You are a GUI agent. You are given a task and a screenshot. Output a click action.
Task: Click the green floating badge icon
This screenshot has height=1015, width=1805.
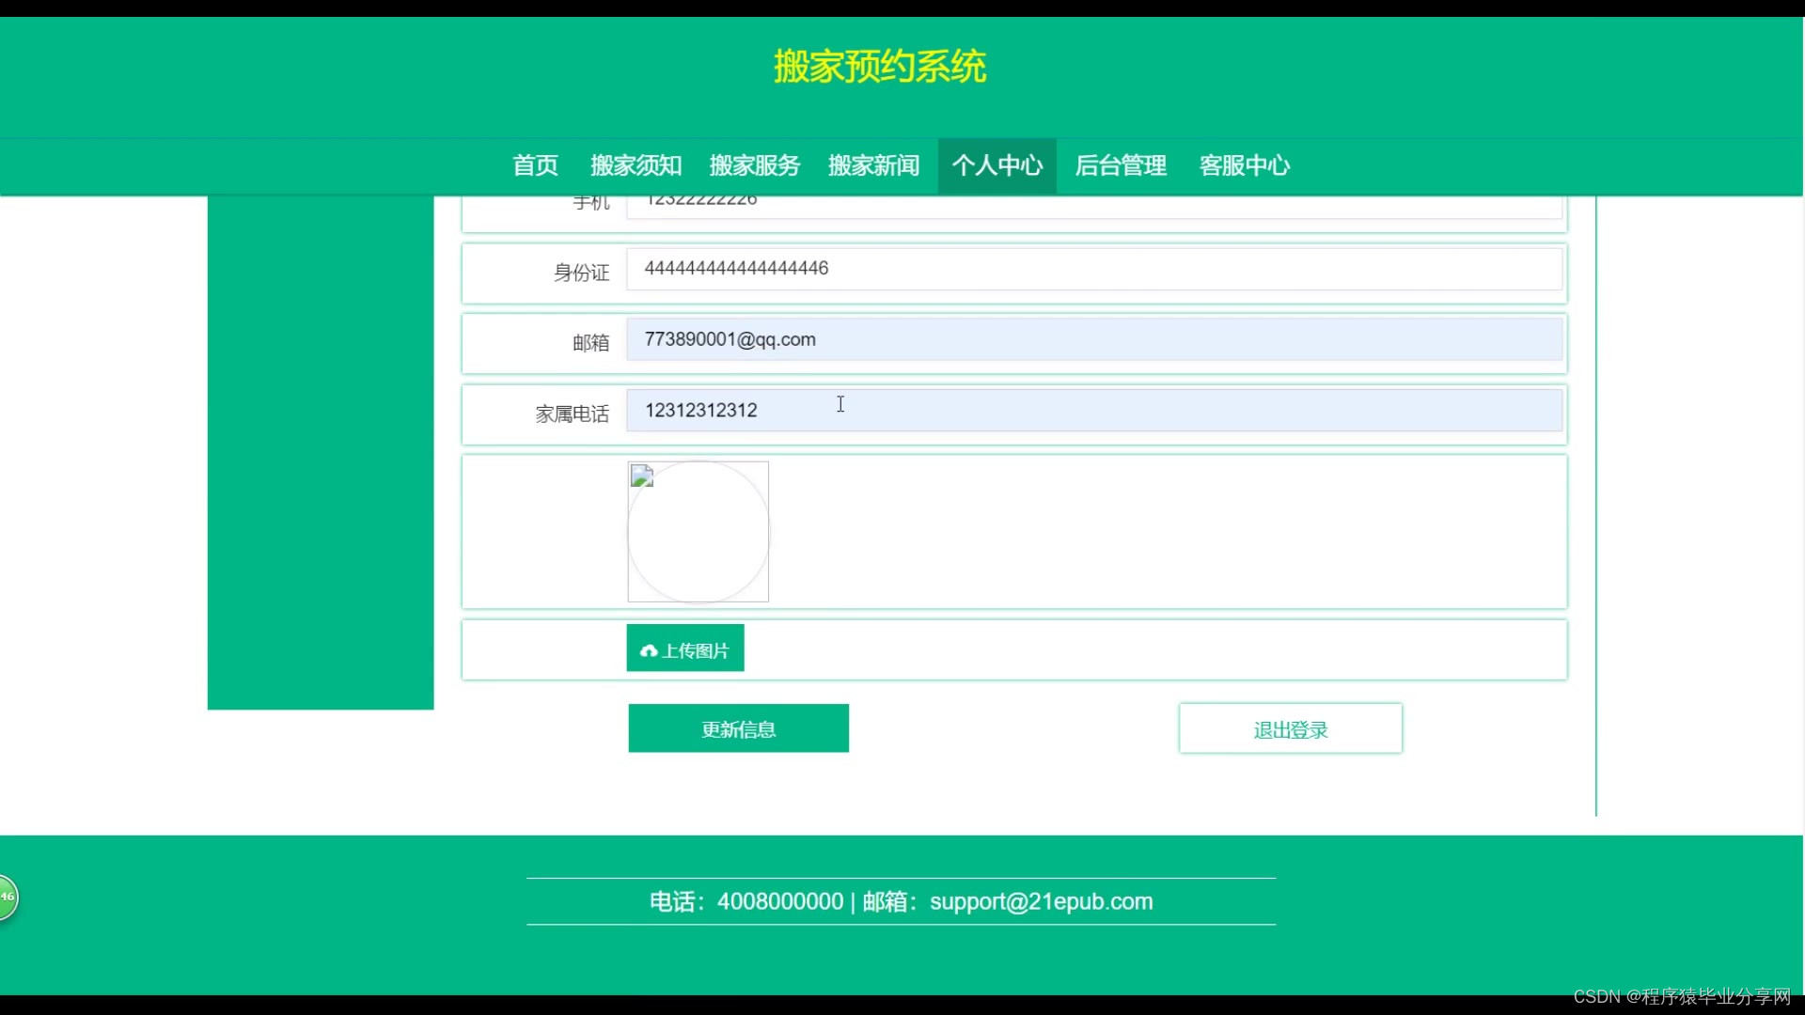point(7,897)
